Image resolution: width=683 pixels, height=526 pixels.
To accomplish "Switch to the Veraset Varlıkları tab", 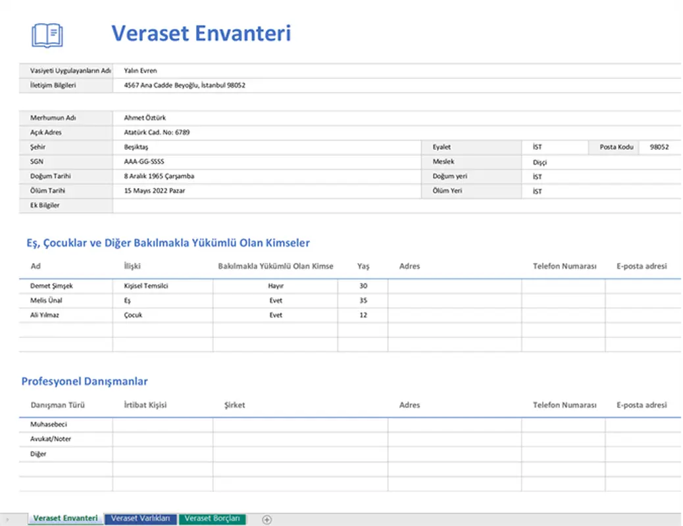I will pyautogui.click(x=140, y=519).
